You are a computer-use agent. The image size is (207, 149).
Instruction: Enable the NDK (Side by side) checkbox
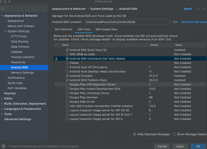pyautogui.click(x=67, y=54)
